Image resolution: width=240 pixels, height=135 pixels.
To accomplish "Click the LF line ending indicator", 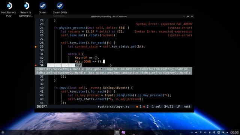I will (x=178, y=106).
